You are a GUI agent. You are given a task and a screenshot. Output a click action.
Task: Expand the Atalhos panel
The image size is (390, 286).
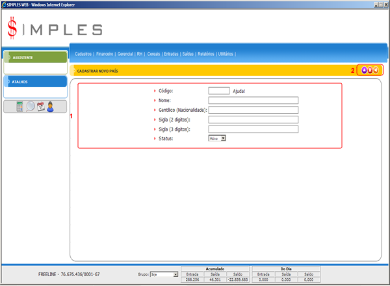34,82
